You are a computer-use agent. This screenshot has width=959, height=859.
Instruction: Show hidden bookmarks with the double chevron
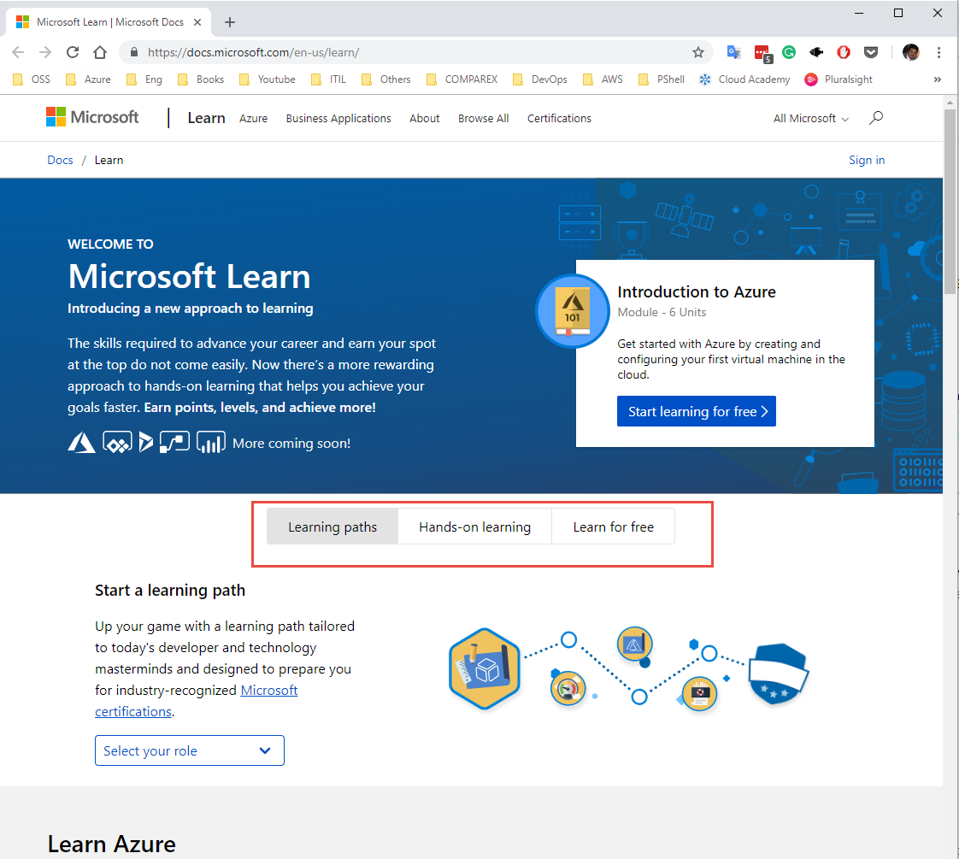(937, 79)
